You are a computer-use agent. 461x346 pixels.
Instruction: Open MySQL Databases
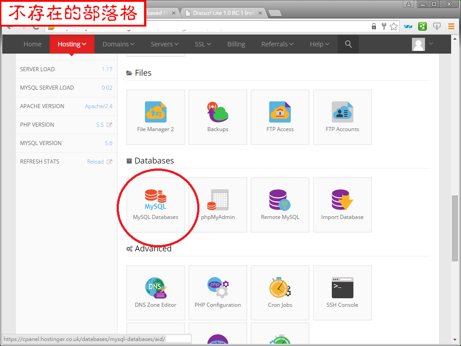[x=155, y=205]
